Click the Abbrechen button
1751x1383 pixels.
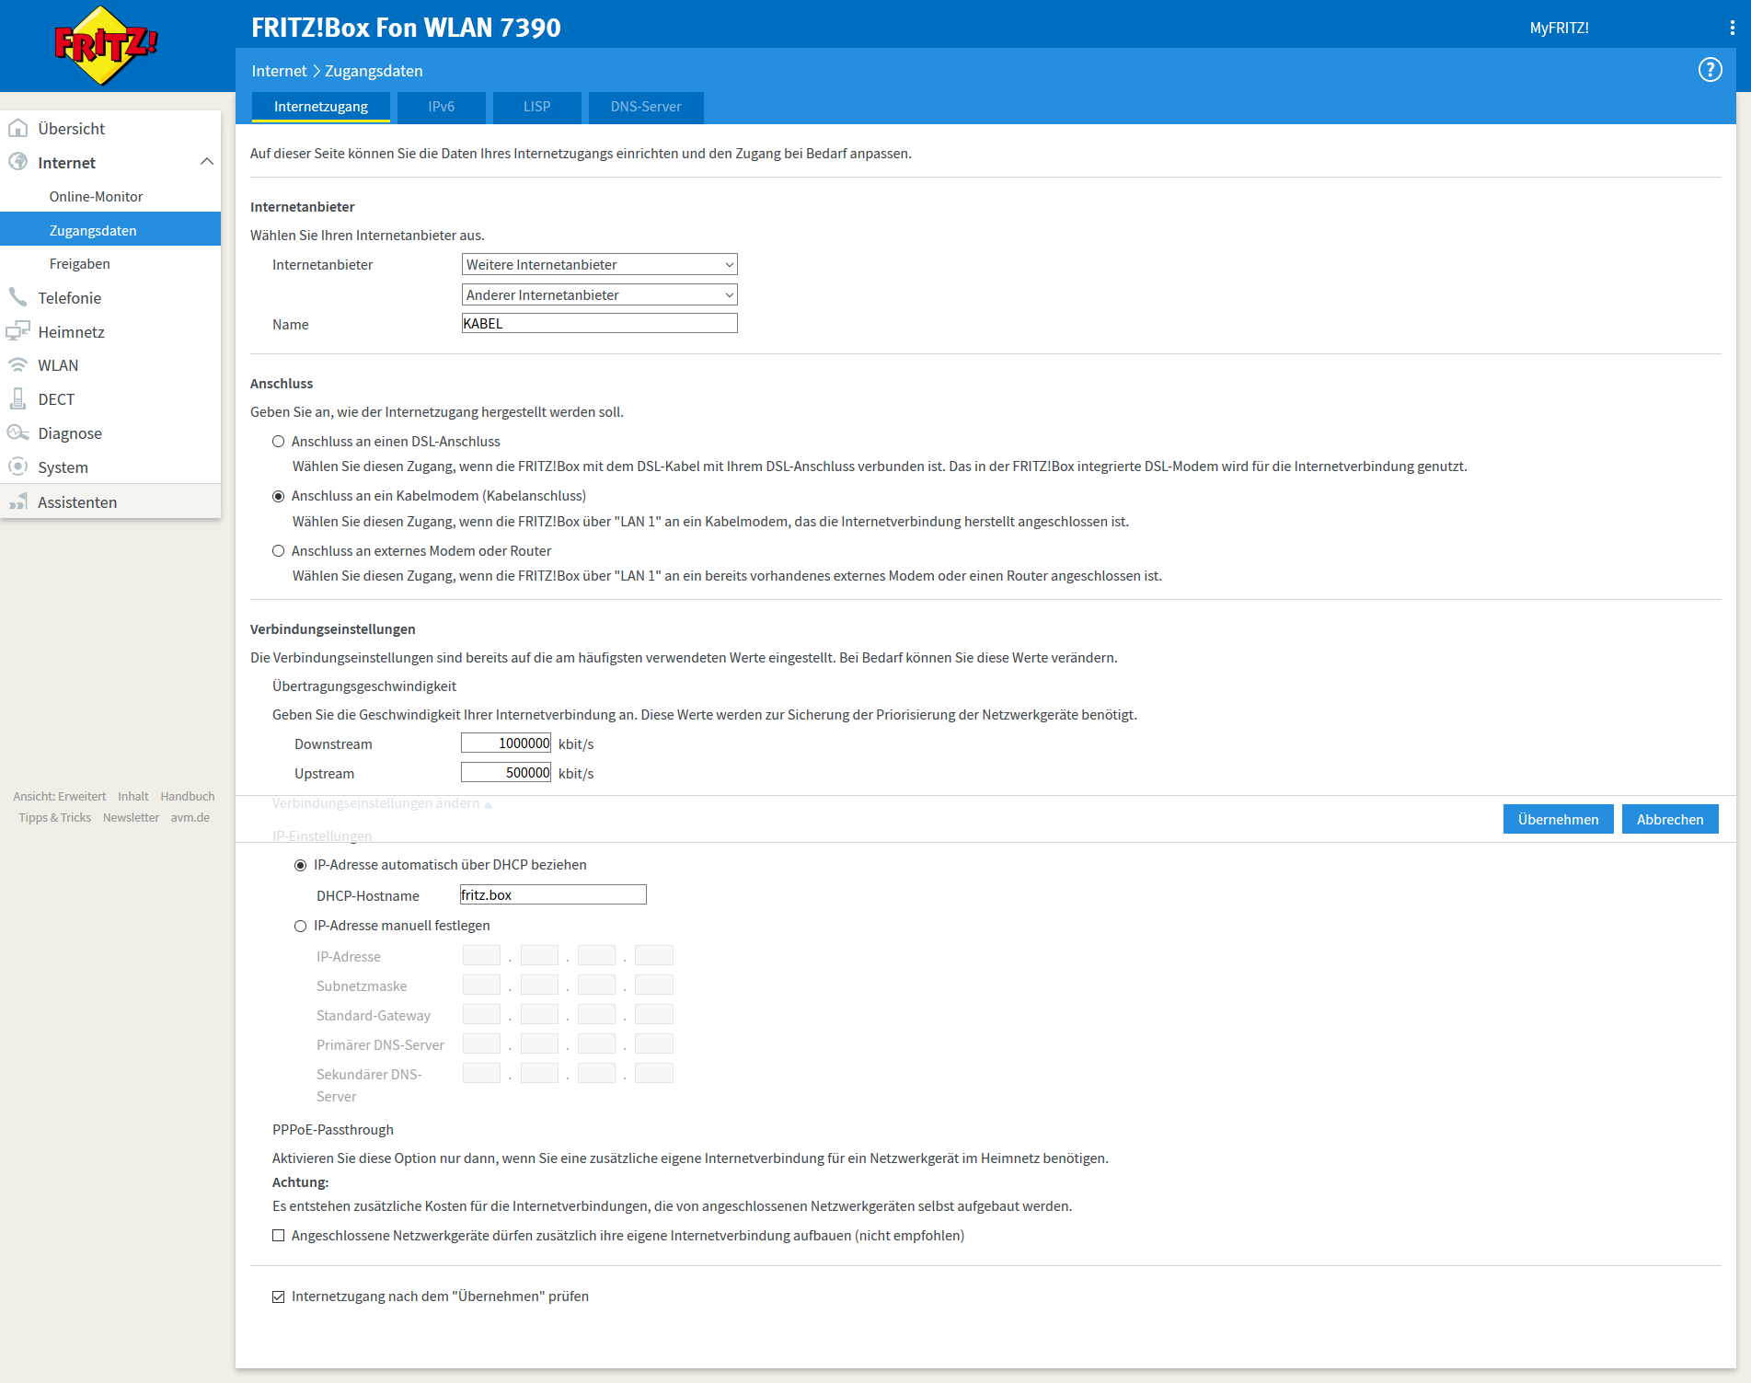1670,819
